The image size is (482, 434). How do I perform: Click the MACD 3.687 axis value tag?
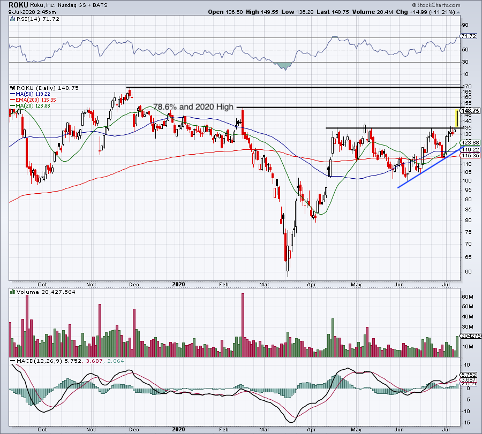pos(469,380)
